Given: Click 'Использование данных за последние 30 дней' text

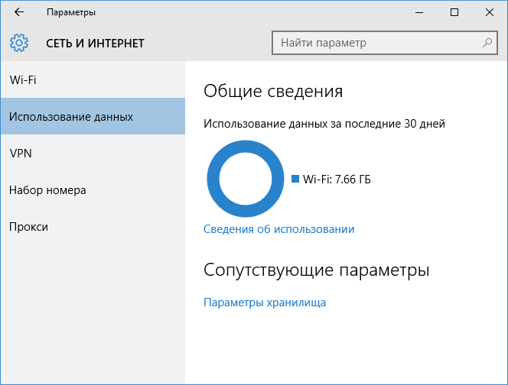Looking at the screenshot, I should tap(324, 124).
